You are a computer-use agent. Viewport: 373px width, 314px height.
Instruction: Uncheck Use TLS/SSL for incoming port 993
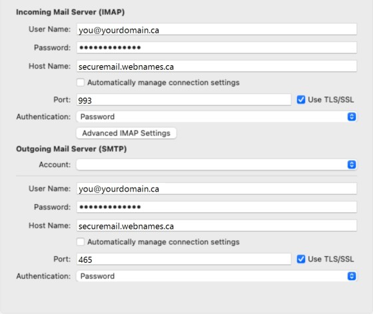tap(301, 100)
